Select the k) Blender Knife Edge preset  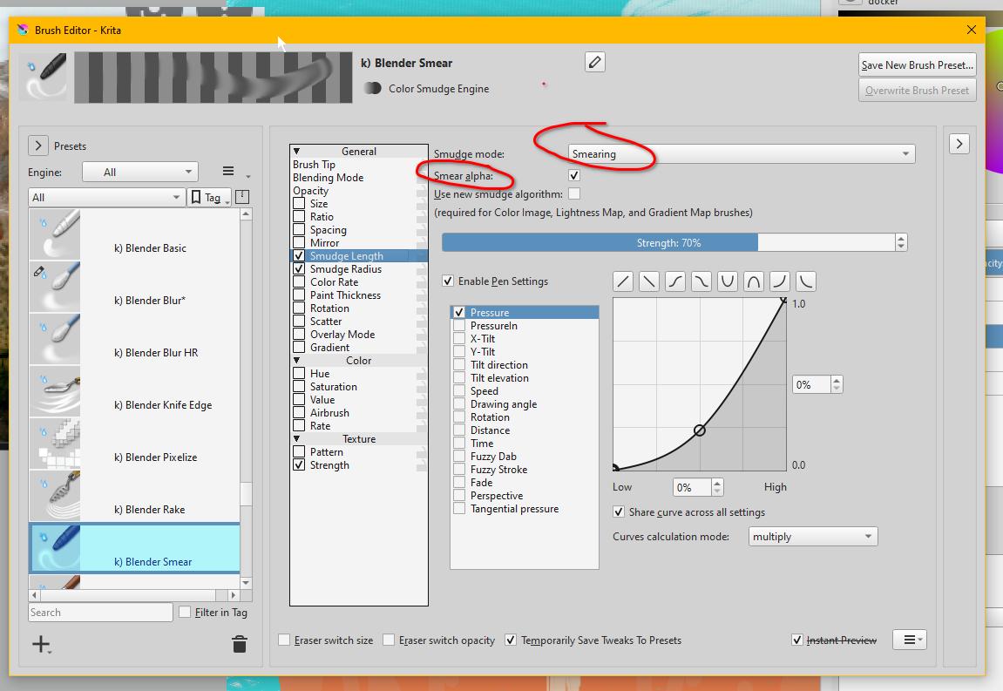[134, 391]
